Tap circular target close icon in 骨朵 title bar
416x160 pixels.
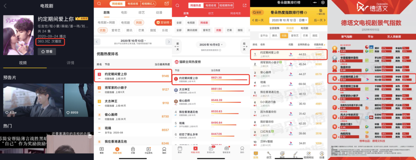click(323, 2)
